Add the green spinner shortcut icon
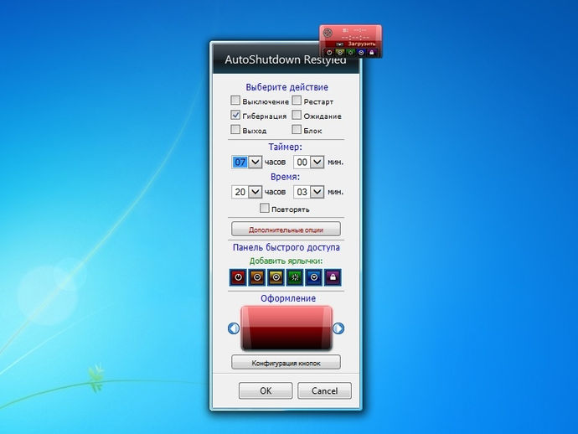The width and height of the screenshot is (578, 434). (295, 277)
